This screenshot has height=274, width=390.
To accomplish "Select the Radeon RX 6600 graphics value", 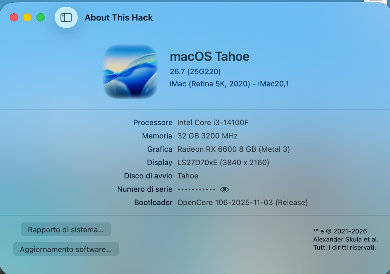I will pos(234,149).
